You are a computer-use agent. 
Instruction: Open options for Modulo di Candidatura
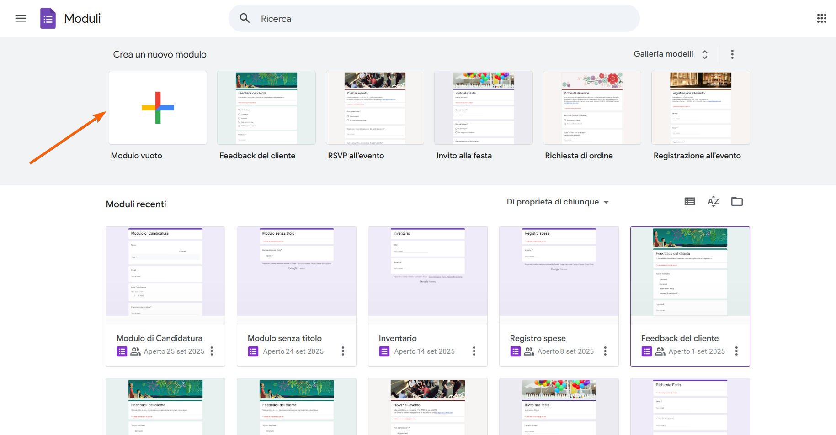click(x=212, y=351)
